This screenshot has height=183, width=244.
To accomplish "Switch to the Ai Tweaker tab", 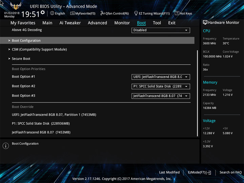I will click(70, 23).
